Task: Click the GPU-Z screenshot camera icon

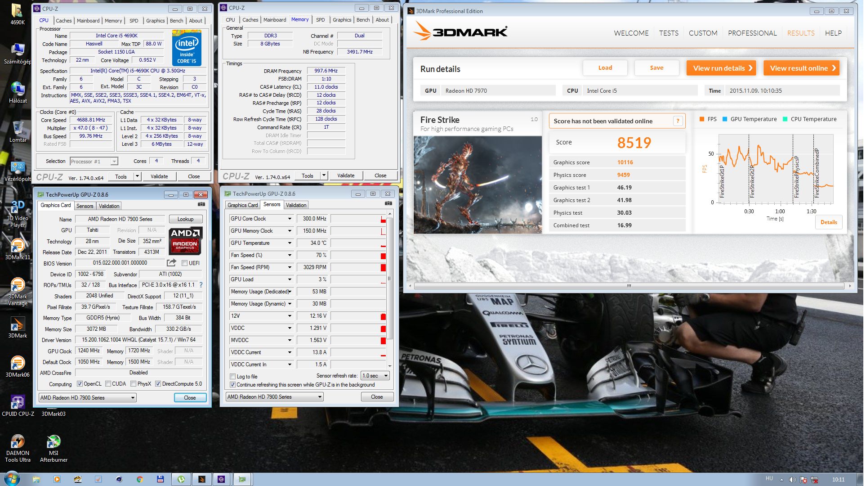Action: pyautogui.click(x=201, y=204)
